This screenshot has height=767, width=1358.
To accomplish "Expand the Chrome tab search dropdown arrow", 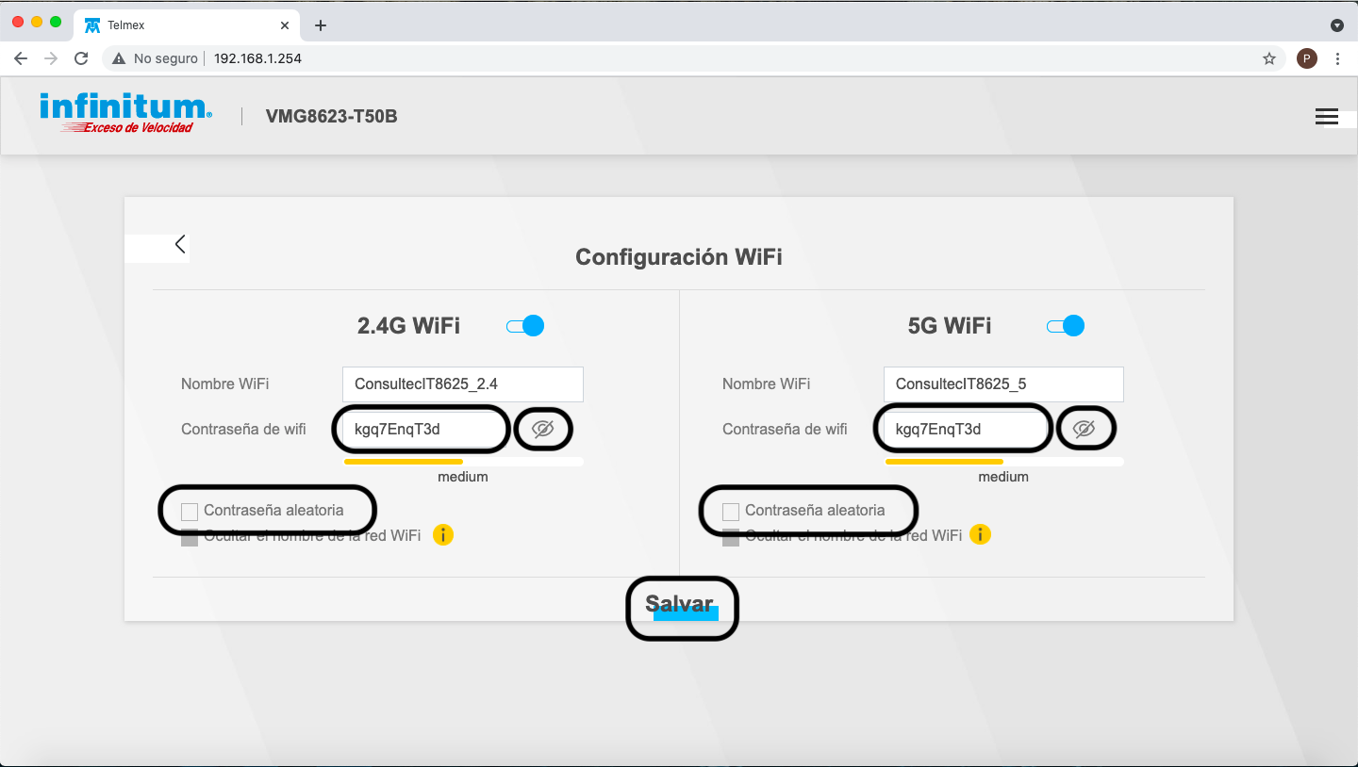I will tap(1336, 25).
